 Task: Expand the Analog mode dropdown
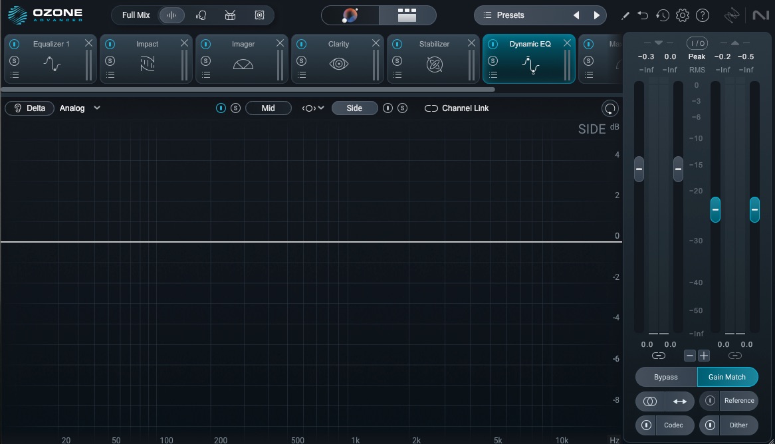97,108
